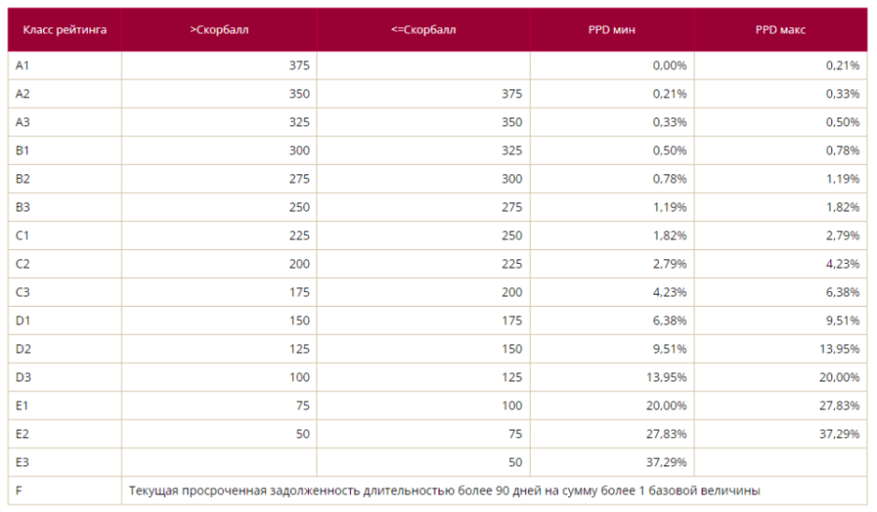Click the PPD макс column header
This screenshot has height=512, width=877.
point(781,30)
